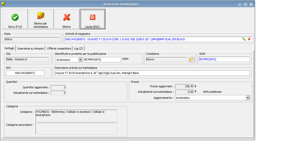Minimize the Inserzione Marketplace window
This screenshot has width=289, height=162.
tap(240, 4)
